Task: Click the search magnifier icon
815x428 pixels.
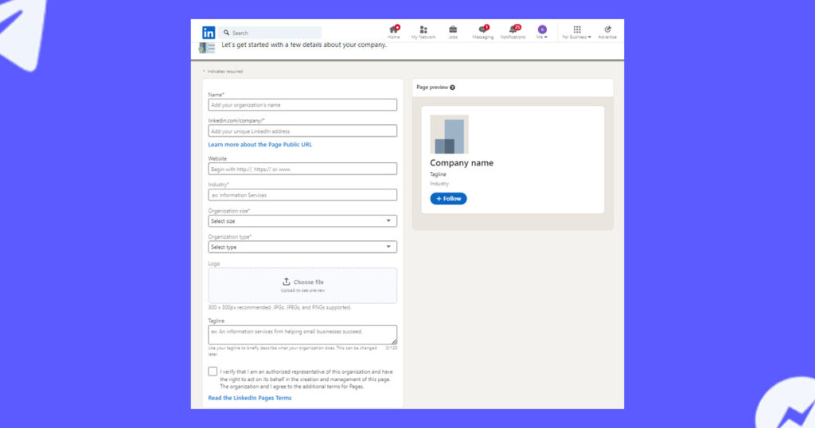Action: (226, 32)
